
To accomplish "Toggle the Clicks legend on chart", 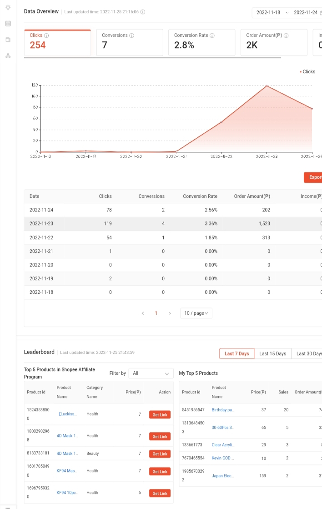I will point(307,71).
